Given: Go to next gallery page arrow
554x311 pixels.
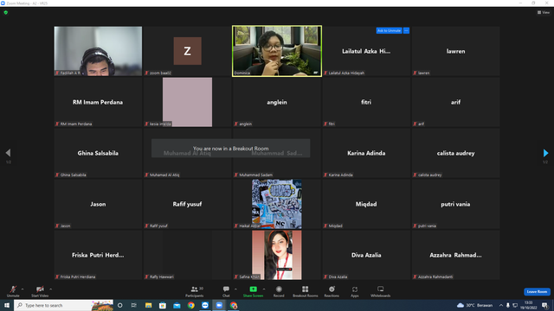Looking at the screenshot, I should click(x=545, y=153).
